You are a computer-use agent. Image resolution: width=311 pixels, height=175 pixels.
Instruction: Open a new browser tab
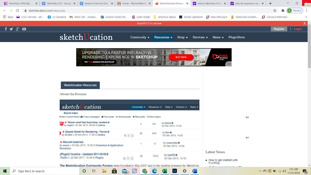270,3
